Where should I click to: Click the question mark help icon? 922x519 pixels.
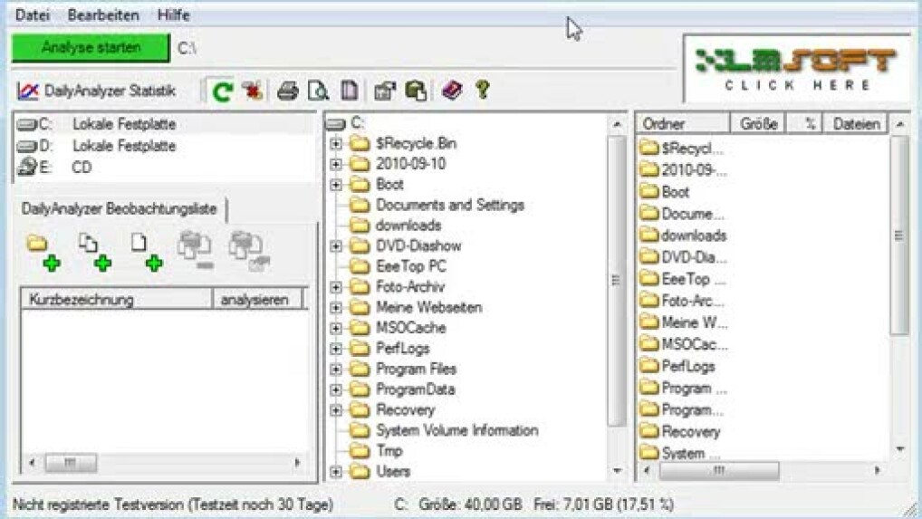pos(483,90)
